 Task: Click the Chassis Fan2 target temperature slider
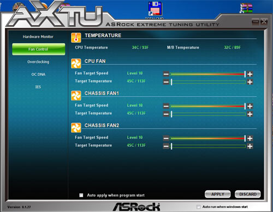(x=208, y=146)
